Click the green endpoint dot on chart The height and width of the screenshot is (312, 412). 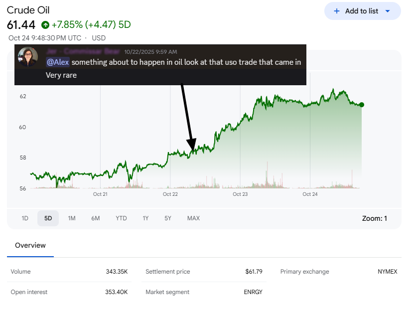point(361,105)
